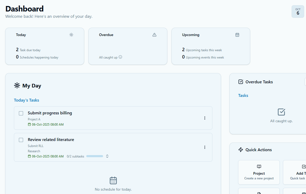The image size is (306, 194).
Task: Select the Today's Tasks section label
Action: (26, 100)
